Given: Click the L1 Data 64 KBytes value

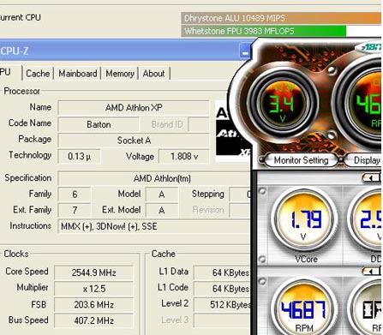Looking at the screenshot, I should [222, 272].
